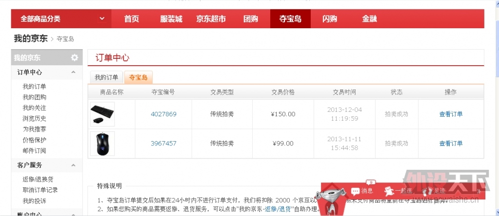
Task: Click 传统拍卖 in the 4027869 row
Action: click(222, 114)
